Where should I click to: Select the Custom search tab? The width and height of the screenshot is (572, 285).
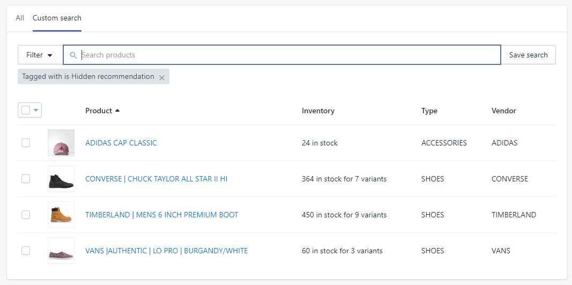click(x=57, y=18)
